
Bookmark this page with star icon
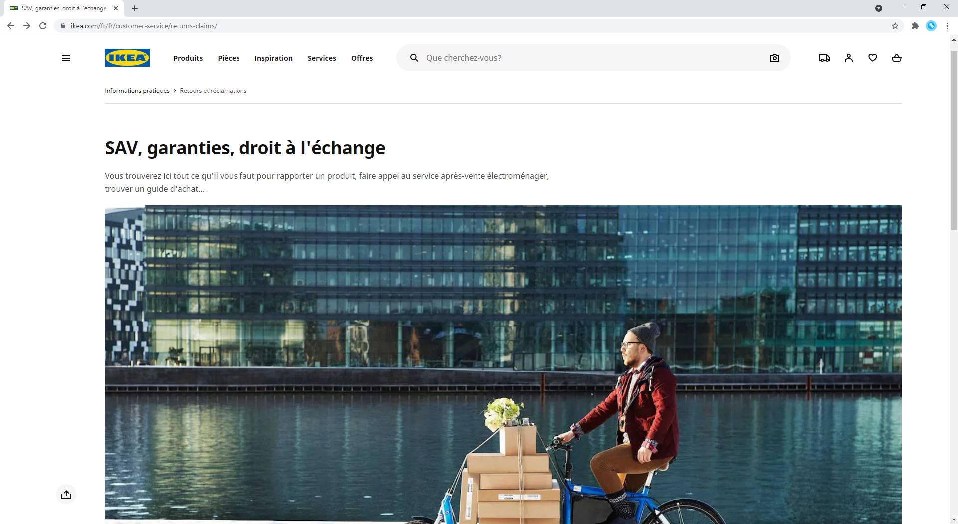[895, 26]
